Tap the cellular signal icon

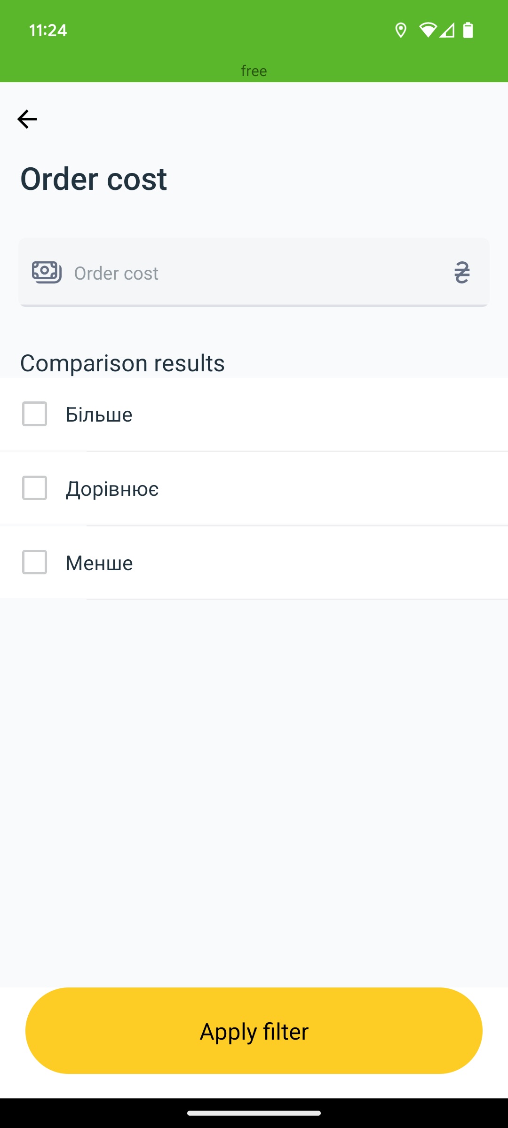point(447,30)
